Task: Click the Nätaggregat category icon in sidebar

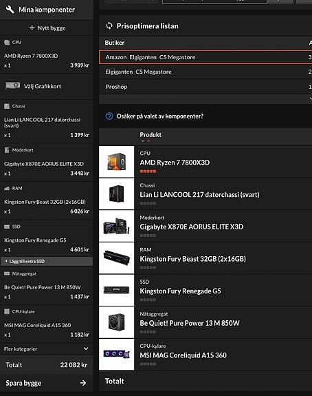Action: point(7,273)
